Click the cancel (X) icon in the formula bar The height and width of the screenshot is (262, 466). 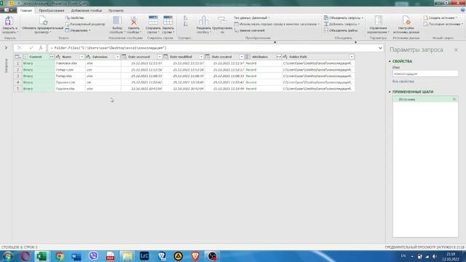[20, 48]
